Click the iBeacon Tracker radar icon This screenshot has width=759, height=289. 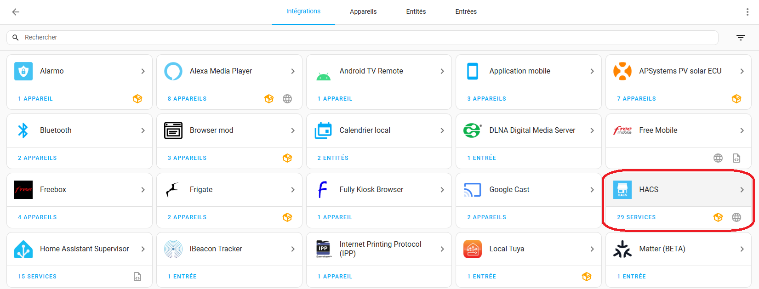(173, 249)
